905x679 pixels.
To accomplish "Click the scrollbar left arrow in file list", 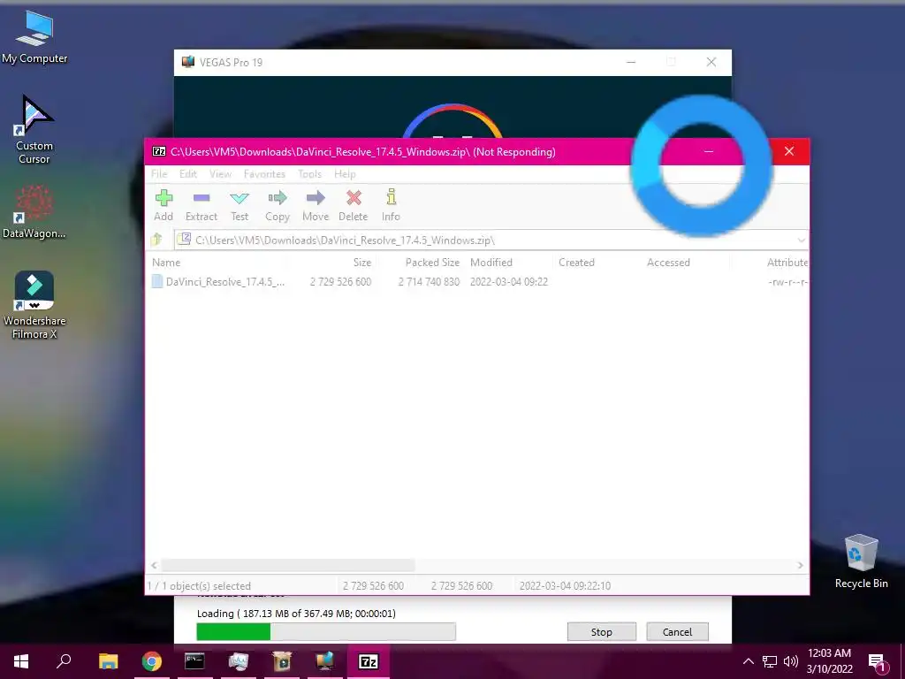I will click(154, 565).
